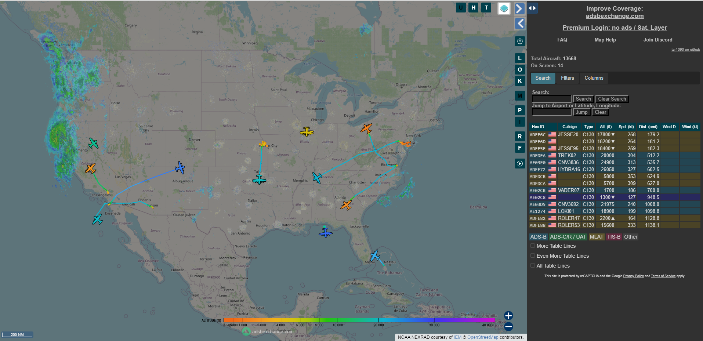Toggle the O button on map

point(520,69)
